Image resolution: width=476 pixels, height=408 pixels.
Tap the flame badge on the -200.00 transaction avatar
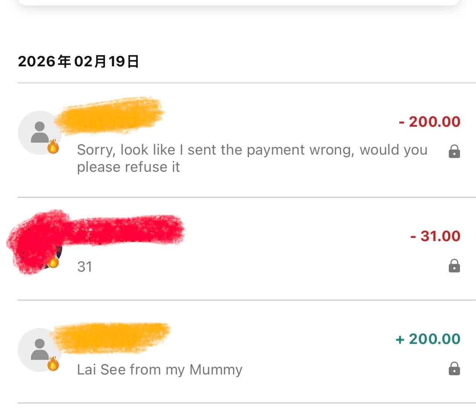click(x=53, y=147)
